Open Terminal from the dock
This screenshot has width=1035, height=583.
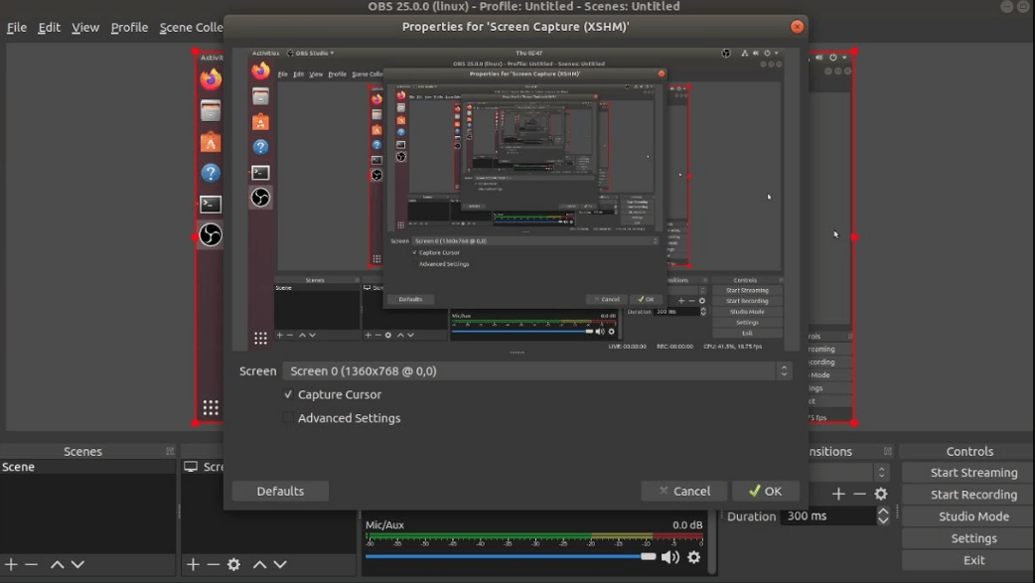(x=211, y=204)
